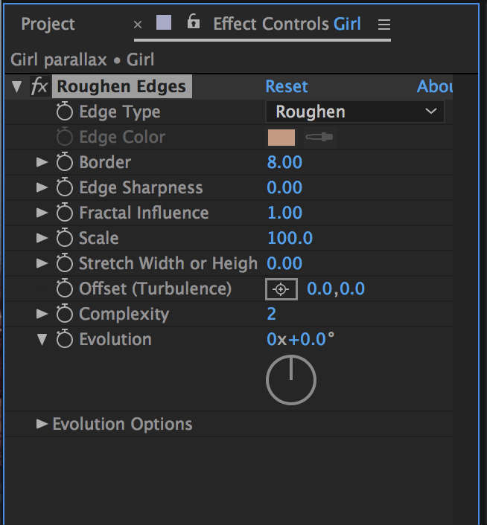Select the Edge Color eyedropper
This screenshot has width=487, height=525.
click(319, 138)
